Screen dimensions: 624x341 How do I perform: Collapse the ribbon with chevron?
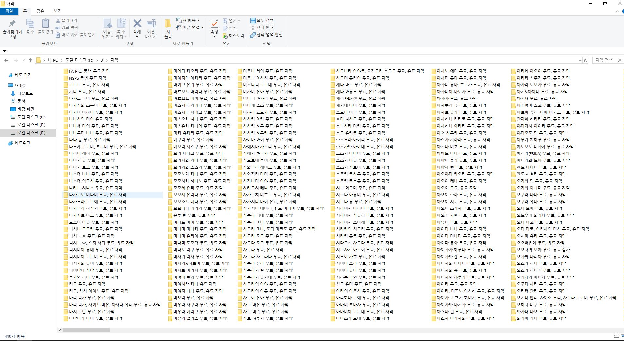617,11
